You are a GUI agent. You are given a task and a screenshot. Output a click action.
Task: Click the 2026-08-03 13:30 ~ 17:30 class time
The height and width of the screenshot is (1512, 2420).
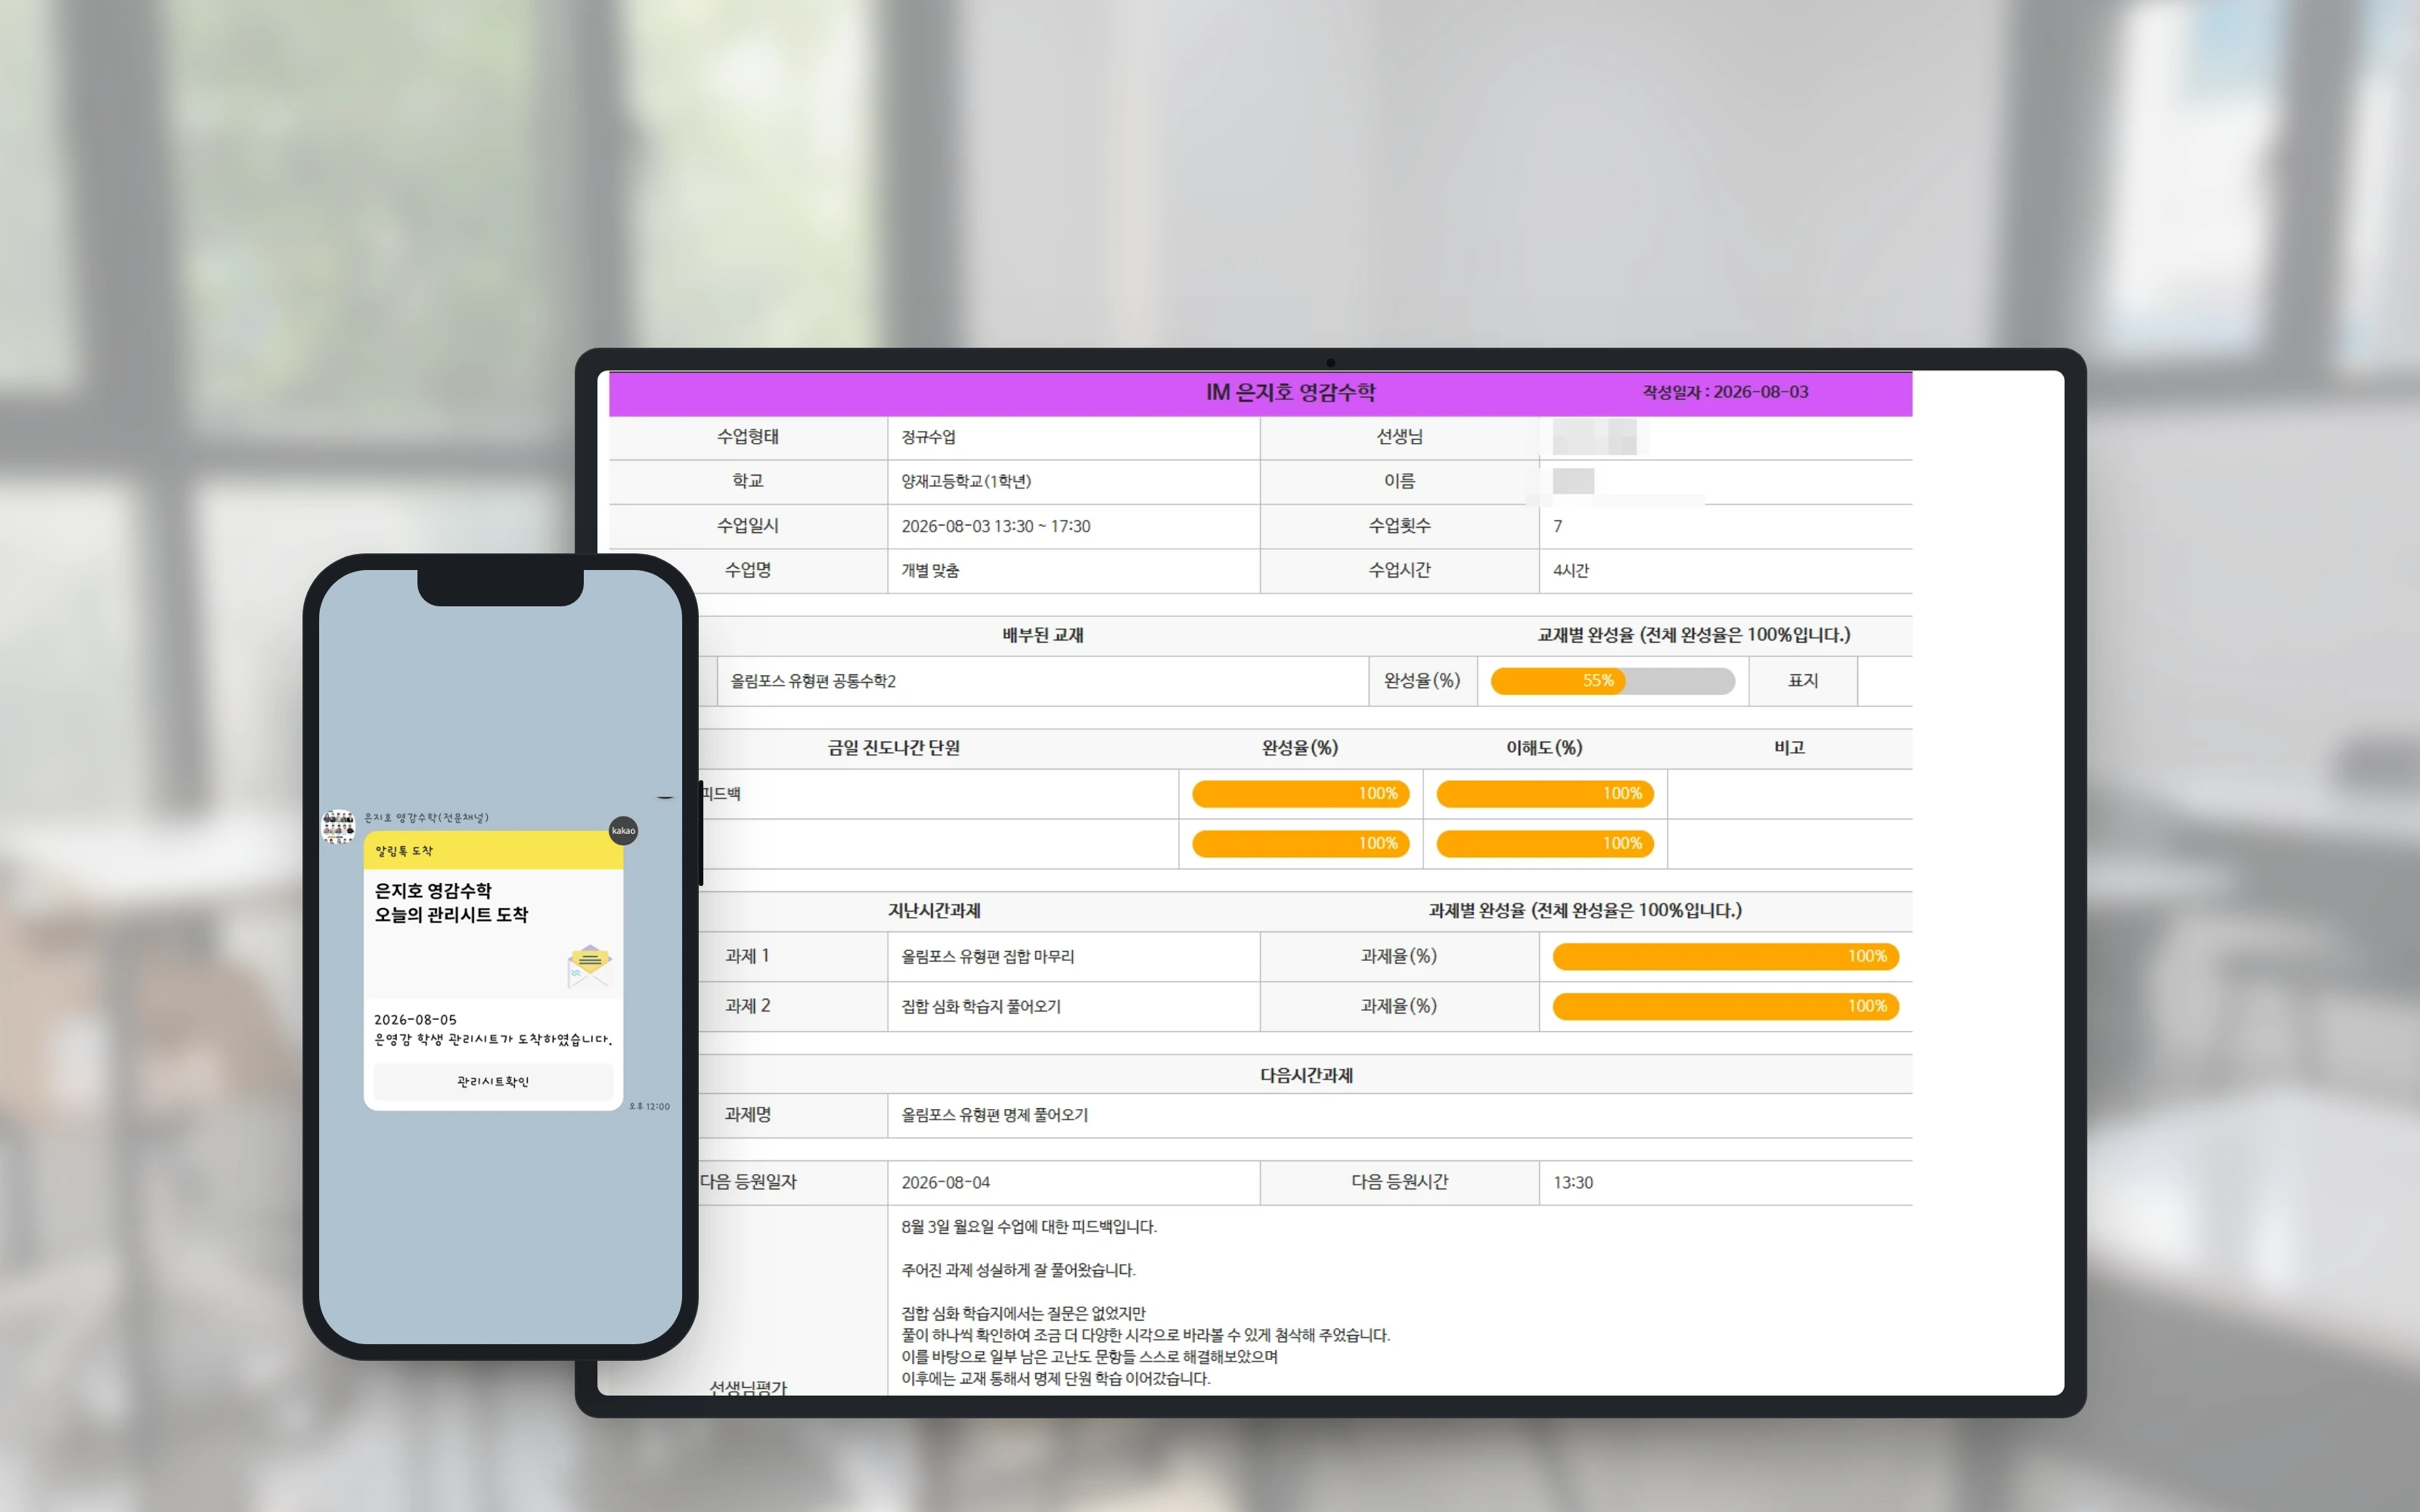pos(996,526)
